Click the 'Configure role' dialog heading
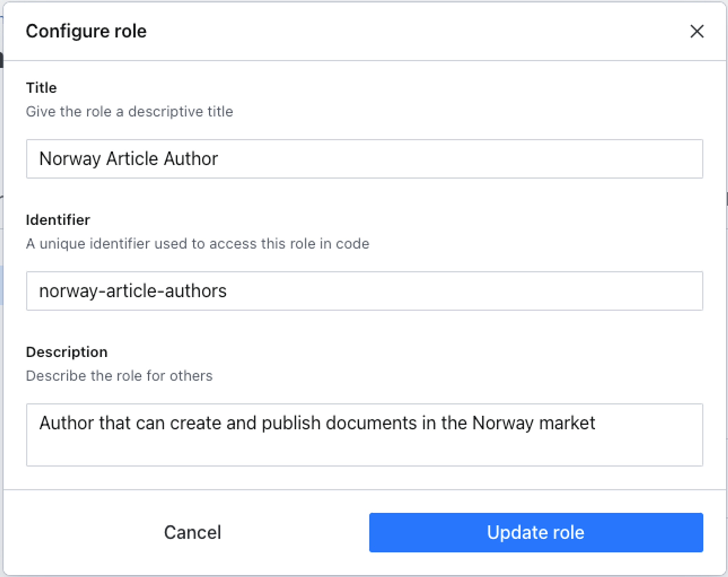728x577 pixels. pos(86,31)
